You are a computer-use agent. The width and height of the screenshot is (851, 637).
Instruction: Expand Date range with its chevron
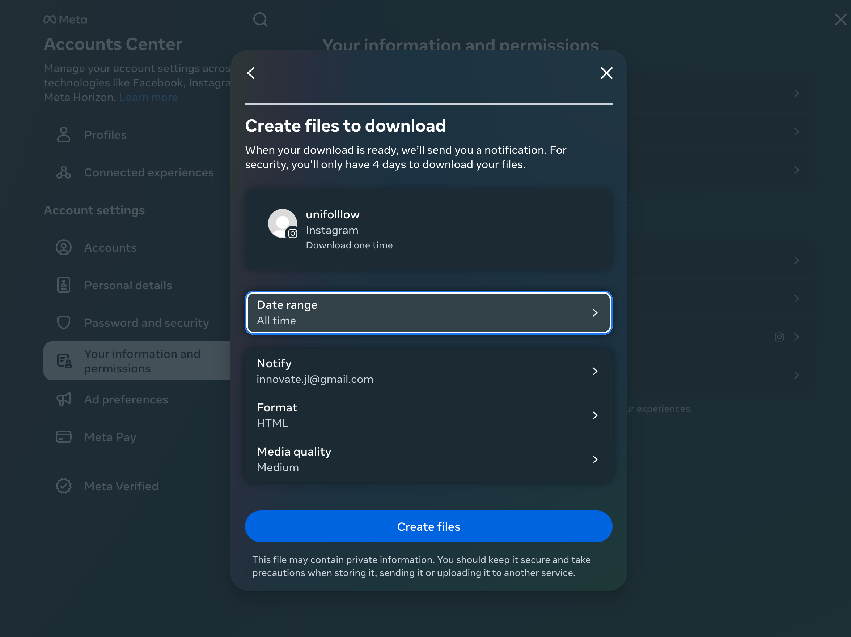tap(595, 313)
